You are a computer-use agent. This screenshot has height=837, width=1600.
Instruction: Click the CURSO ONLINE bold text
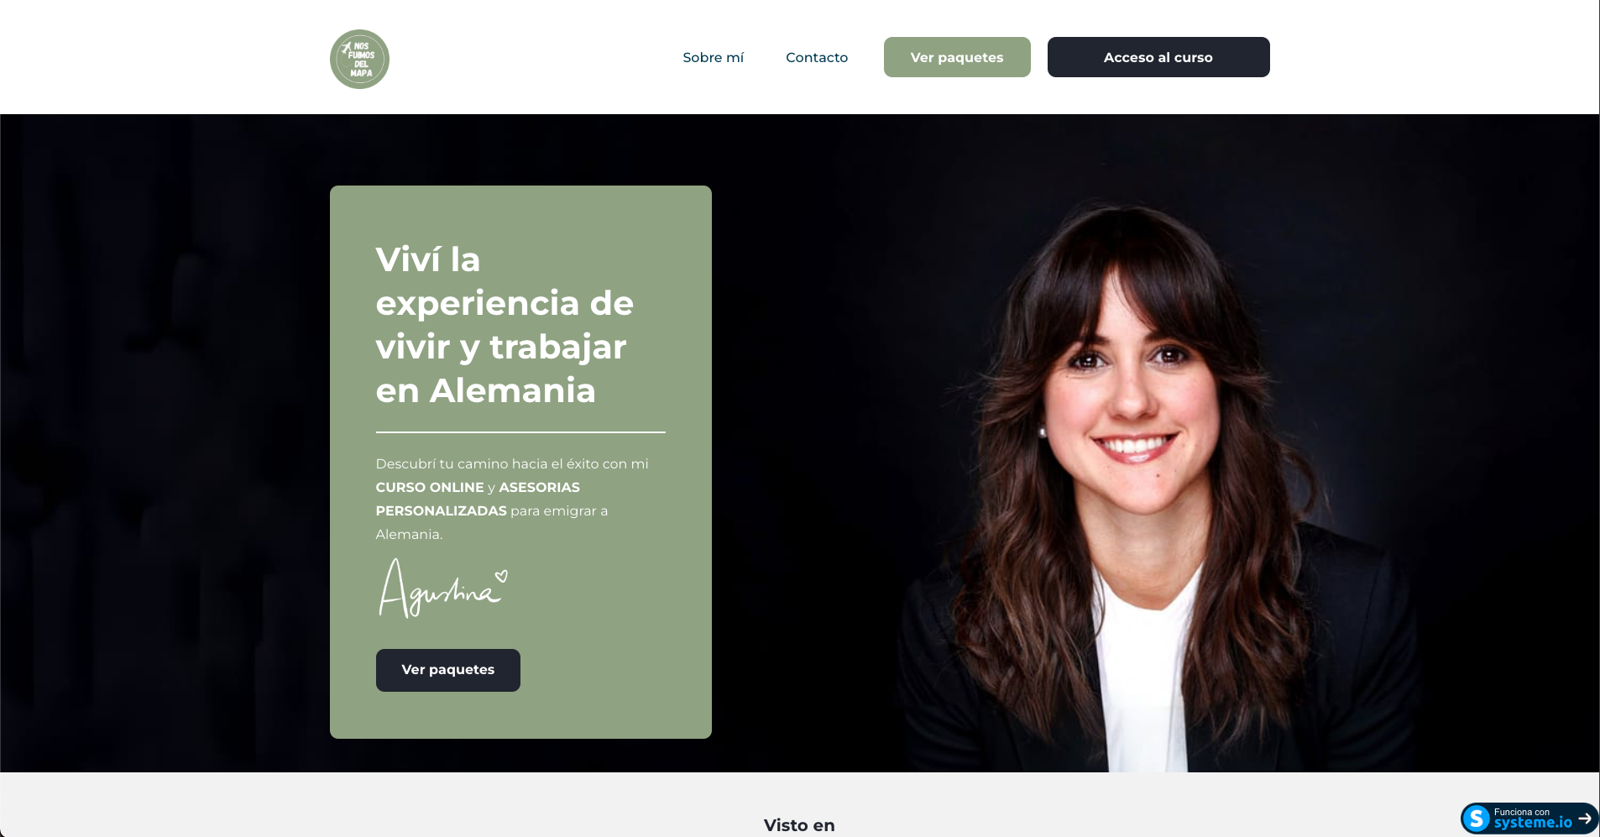point(430,487)
